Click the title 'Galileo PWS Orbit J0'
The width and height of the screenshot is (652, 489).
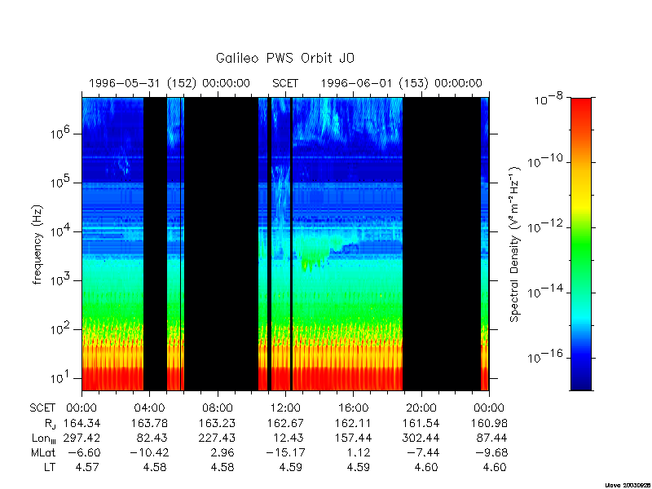[x=285, y=58]
